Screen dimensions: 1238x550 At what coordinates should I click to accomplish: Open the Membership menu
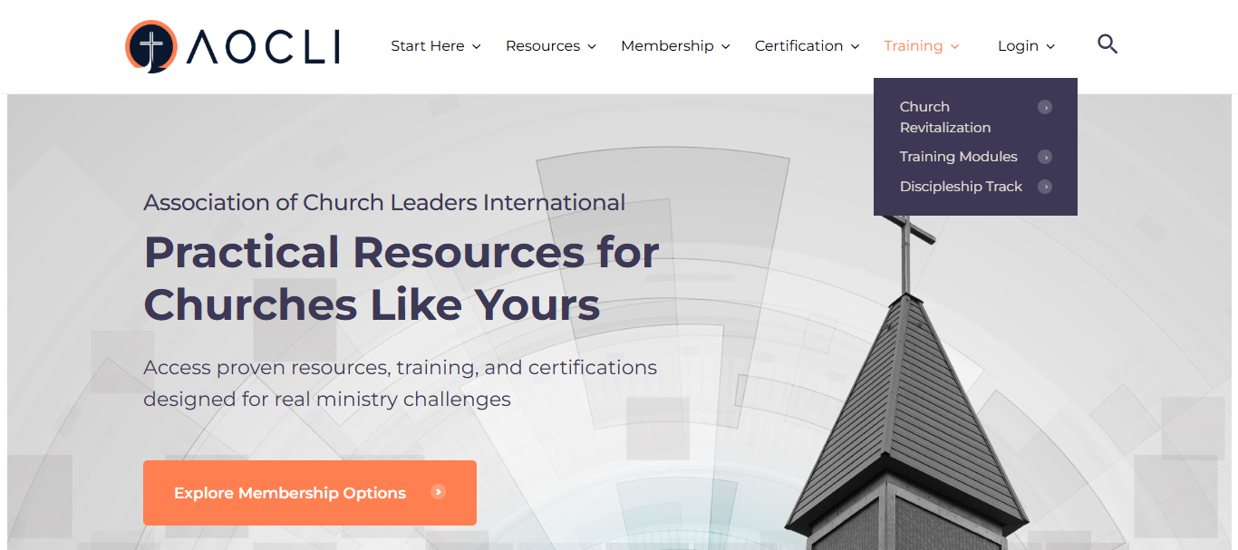click(667, 45)
